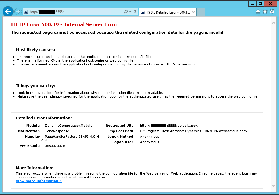Image resolution: width=279 pixels, height=195 pixels.
Task: Click the 'Things you can try:' heading
Action: pyautogui.click(x=36, y=86)
